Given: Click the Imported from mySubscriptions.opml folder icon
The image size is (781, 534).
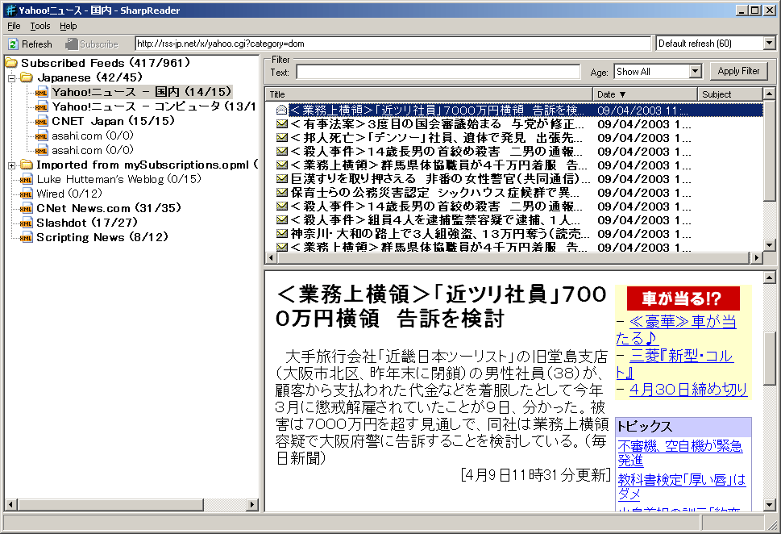Looking at the screenshot, I should coord(27,165).
